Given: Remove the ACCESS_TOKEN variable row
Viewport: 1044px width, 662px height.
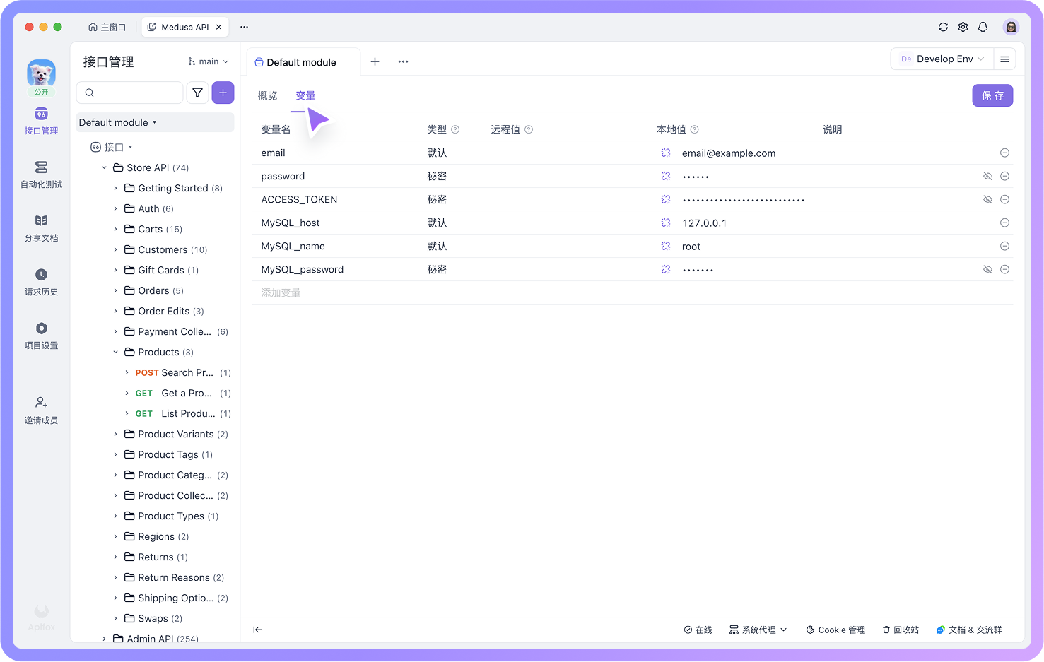Looking at the screenshot, I should (x=1004, y=199).
